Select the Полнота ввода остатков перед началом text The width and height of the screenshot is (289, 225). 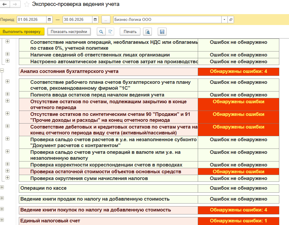(97, 95)
